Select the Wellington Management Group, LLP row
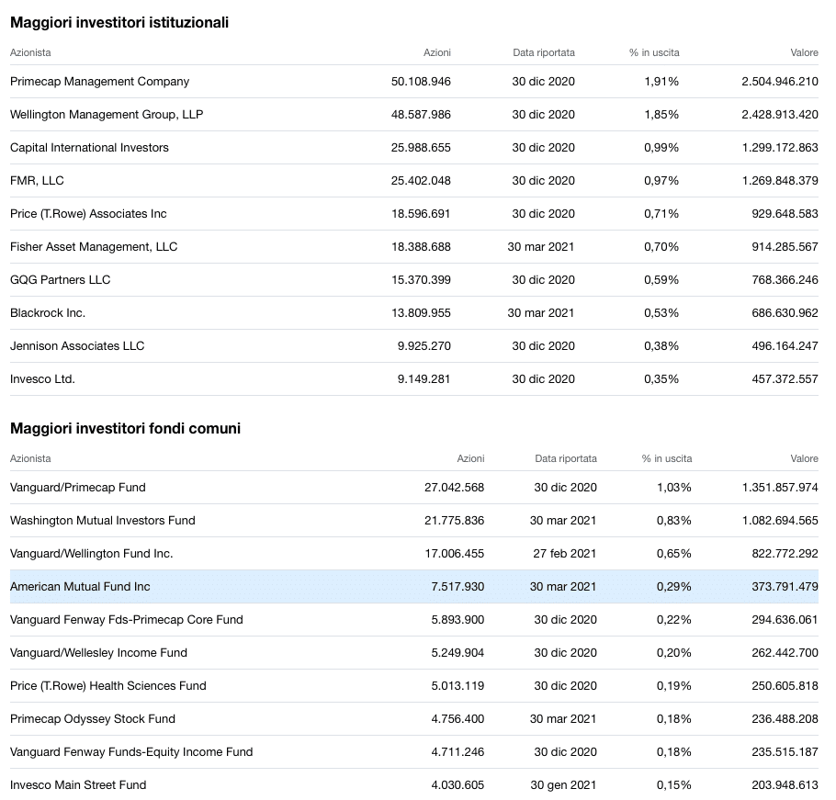The height and width of the screenshot is (800, 836). 107,115
